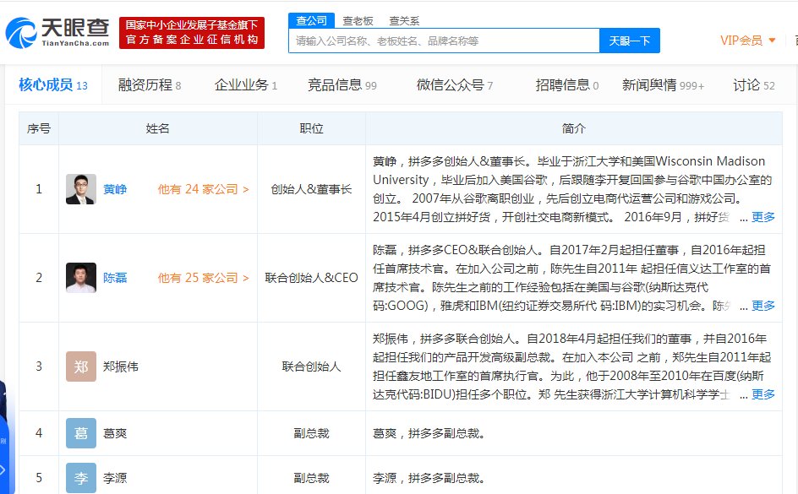Select the 查老板 search tab
Viewport: 798px width, 494px height.
coord(358,21)
